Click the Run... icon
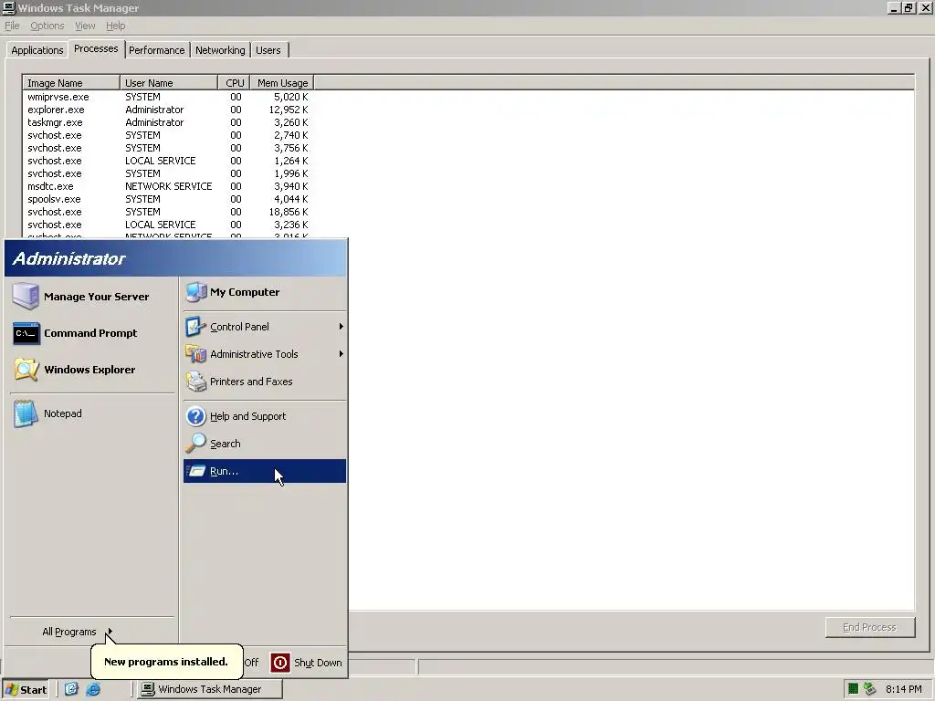This screenshot has height=701, width=935. (195, 471)
